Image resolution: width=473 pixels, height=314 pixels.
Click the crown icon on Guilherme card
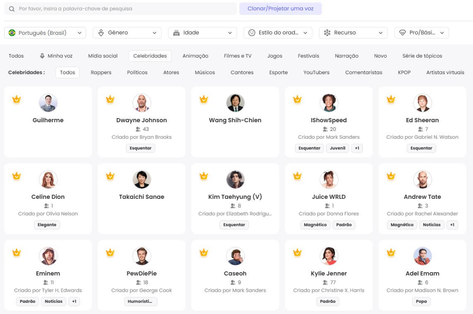tap(17, 99)
